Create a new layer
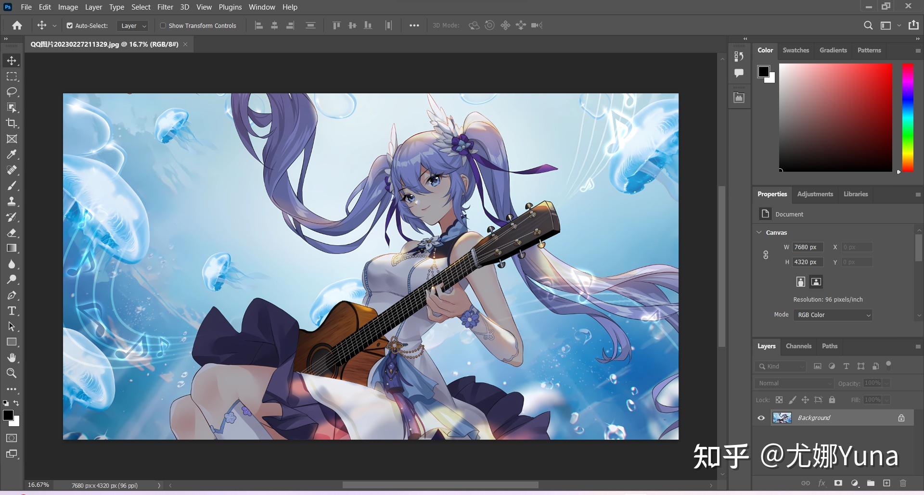This screenshot has width=924, height=495. [x=886, y=483]
